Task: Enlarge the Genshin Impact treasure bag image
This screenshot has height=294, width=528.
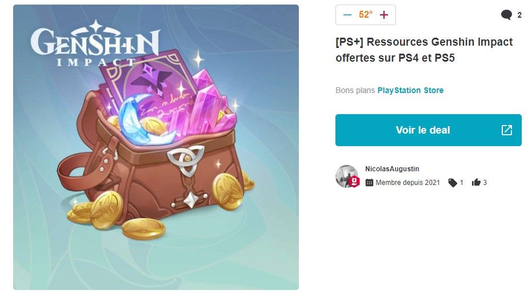Action: (156, 147)
